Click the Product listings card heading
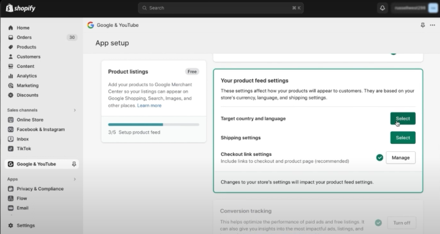Viewport: 440px width, 234px height. pyautogui.click(x=128, y=71)
